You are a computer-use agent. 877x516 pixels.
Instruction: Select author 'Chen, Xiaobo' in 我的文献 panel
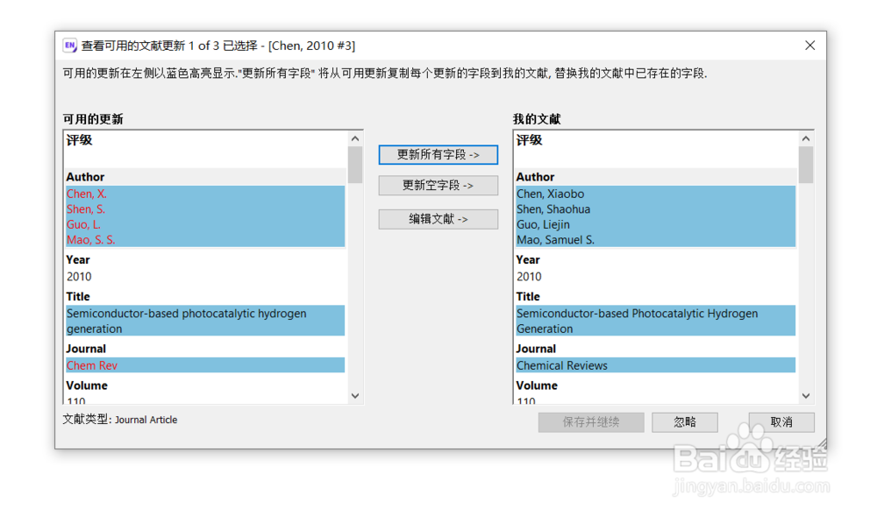[550, 194]
